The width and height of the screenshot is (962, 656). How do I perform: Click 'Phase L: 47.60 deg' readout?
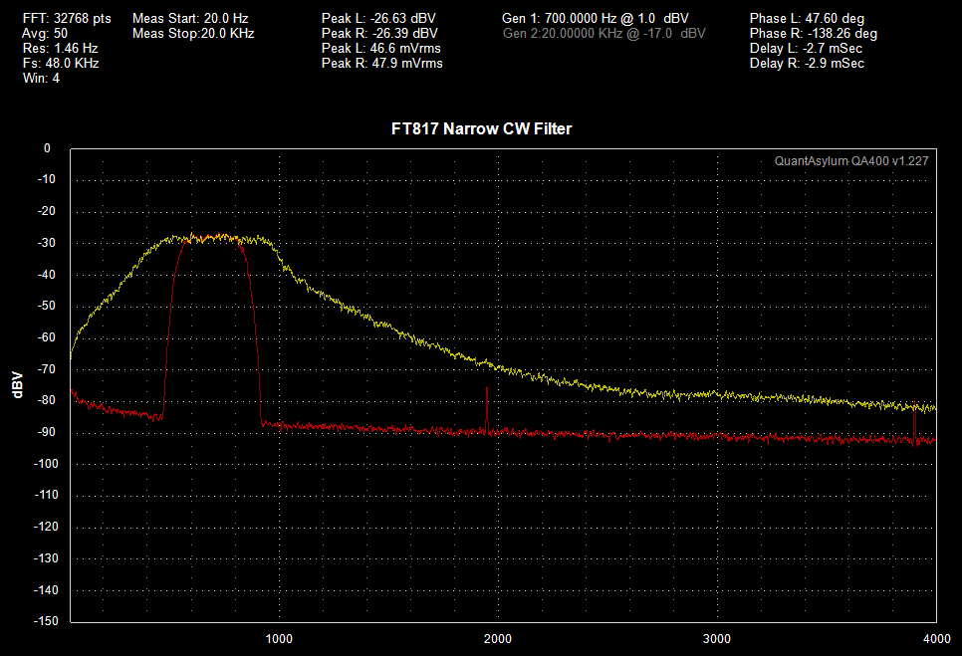[x=807, y=18]
